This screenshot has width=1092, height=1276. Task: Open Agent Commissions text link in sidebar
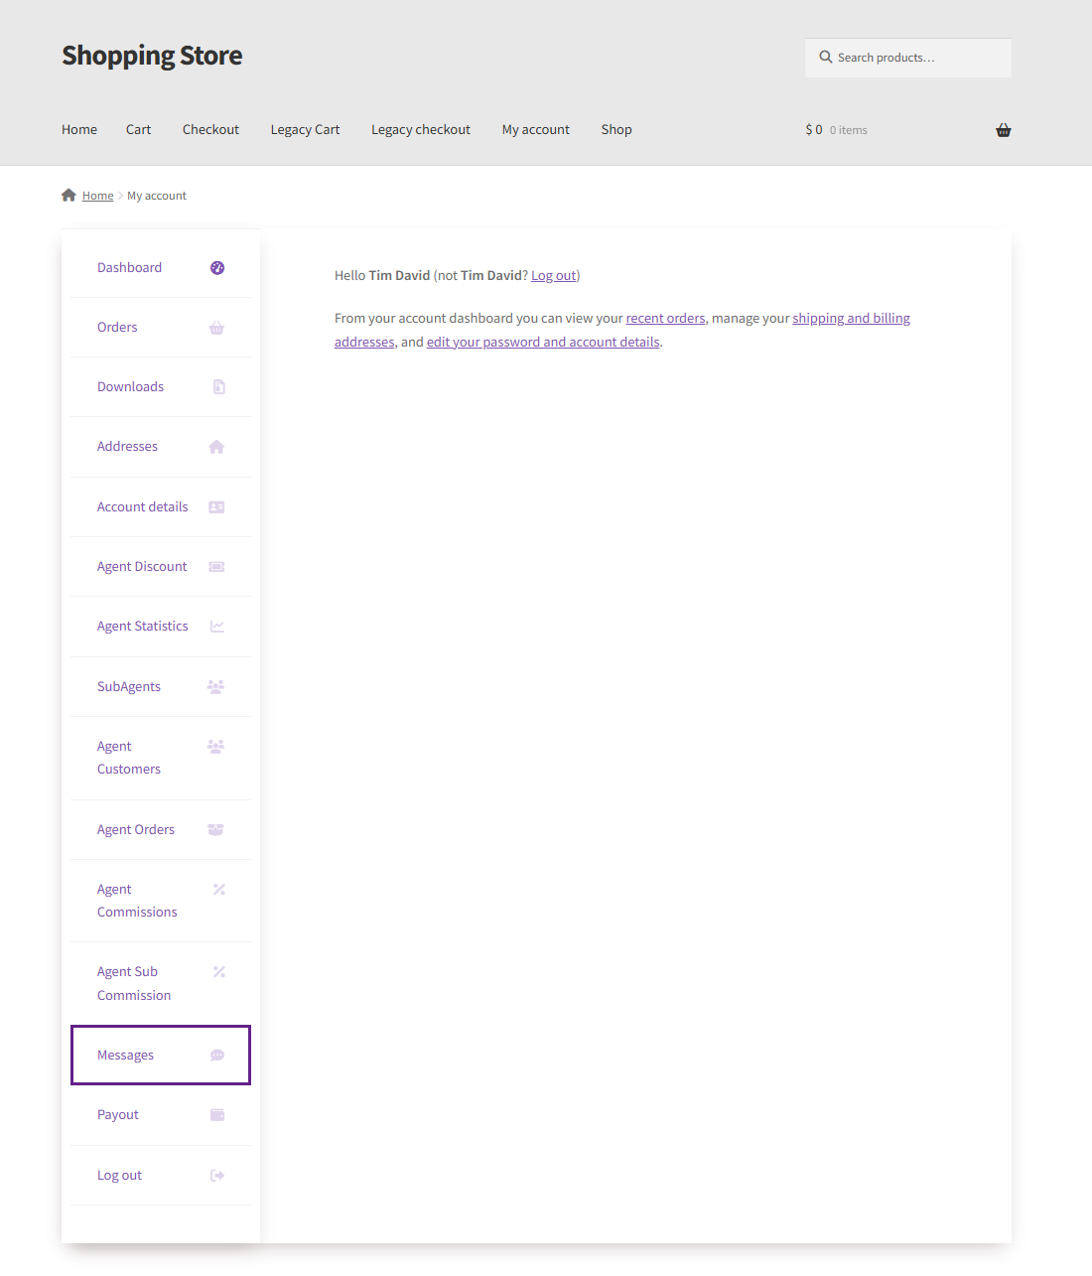[x=137, y=901]
